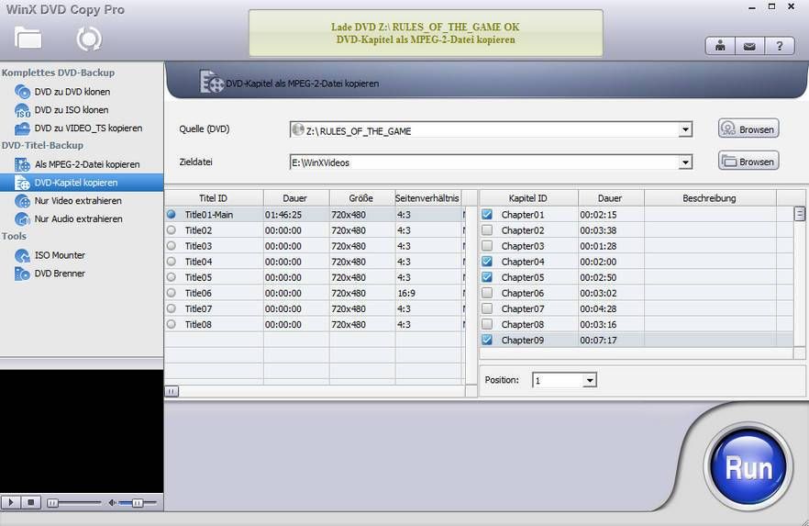Click the Zieldatei path input field
This screenshot has height=526, width=809.
coord(484,162)
